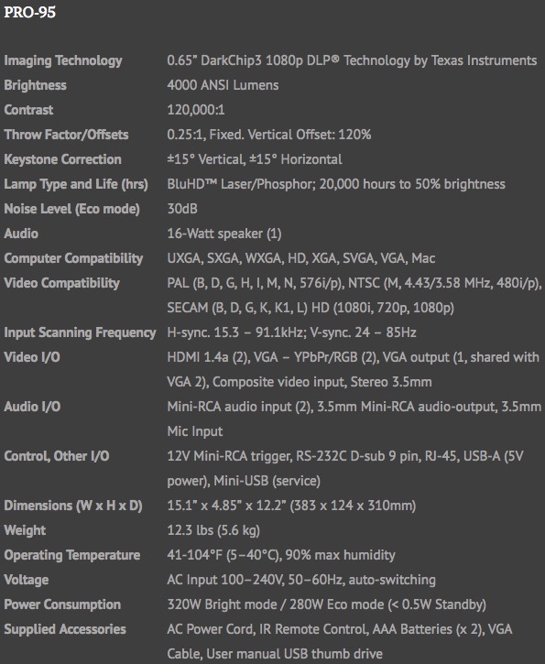Click the 4000 ANSI Lumens value
Screen dimensions: 545x664
223,85
